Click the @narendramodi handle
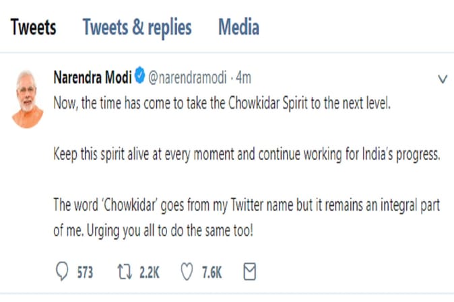The height and width of the screenshot is (302, 454). point(186,78)
